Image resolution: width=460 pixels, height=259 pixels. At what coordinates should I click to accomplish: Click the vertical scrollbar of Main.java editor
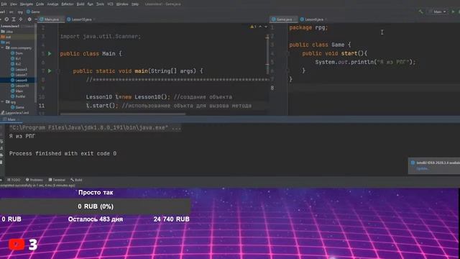(267, 55)
